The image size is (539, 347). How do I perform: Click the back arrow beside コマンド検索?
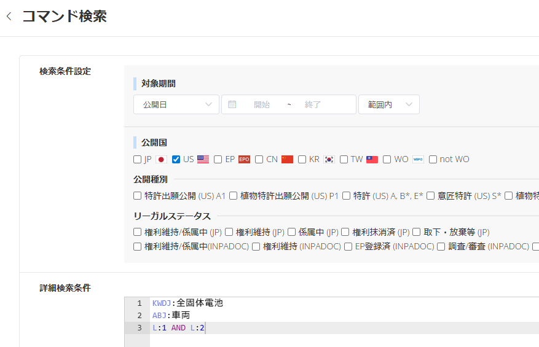pyautogui.click(x=9, y=17)
